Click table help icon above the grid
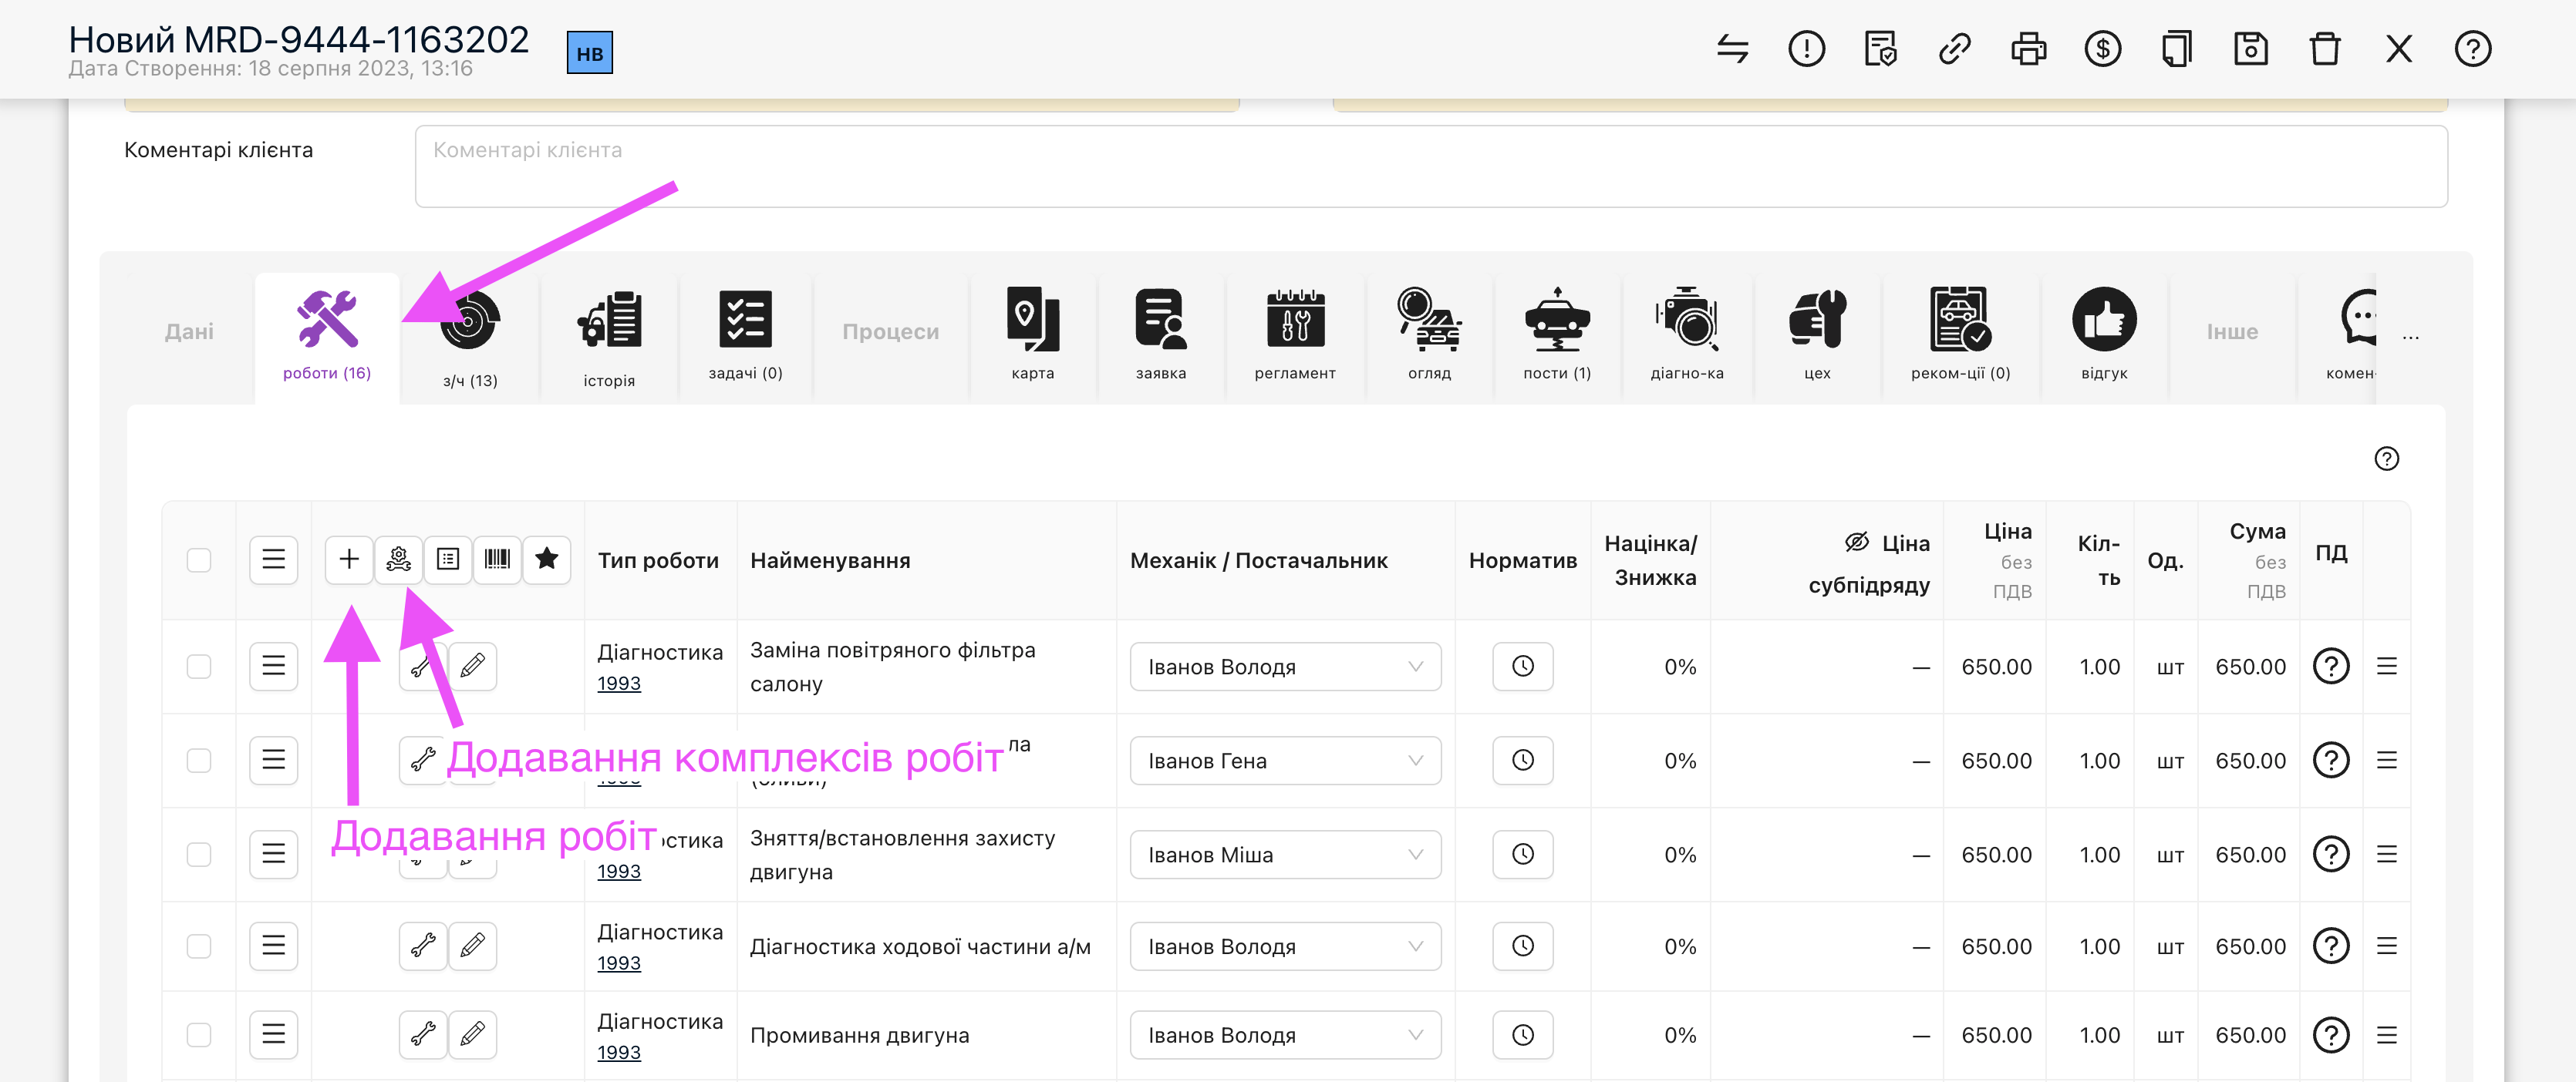This screenshot has height=1082, width=2576. [x=2386, y=459]
